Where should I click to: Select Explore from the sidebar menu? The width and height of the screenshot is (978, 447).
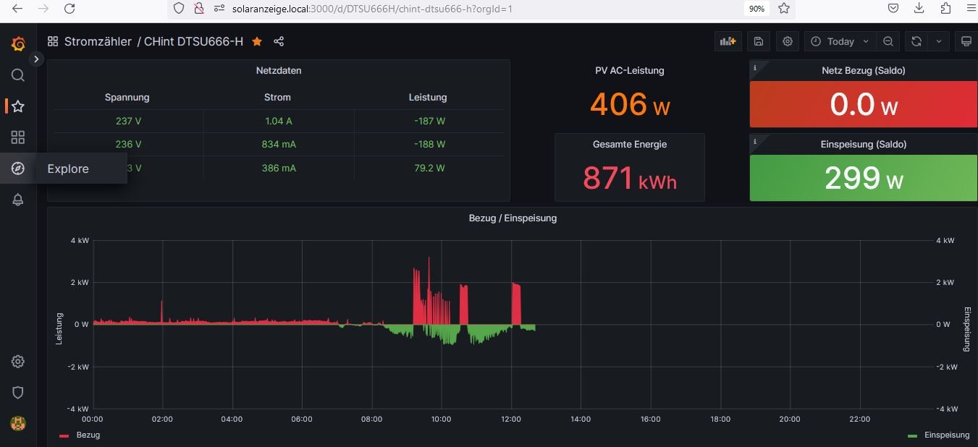[x=68, y=169]
